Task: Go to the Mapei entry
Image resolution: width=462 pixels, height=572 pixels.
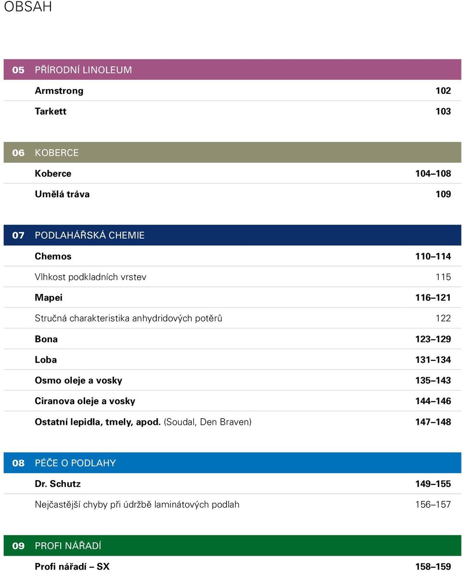Action: click(232, 298)
